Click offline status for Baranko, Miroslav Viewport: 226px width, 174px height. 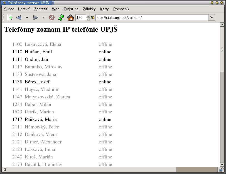tap(105, 67)
